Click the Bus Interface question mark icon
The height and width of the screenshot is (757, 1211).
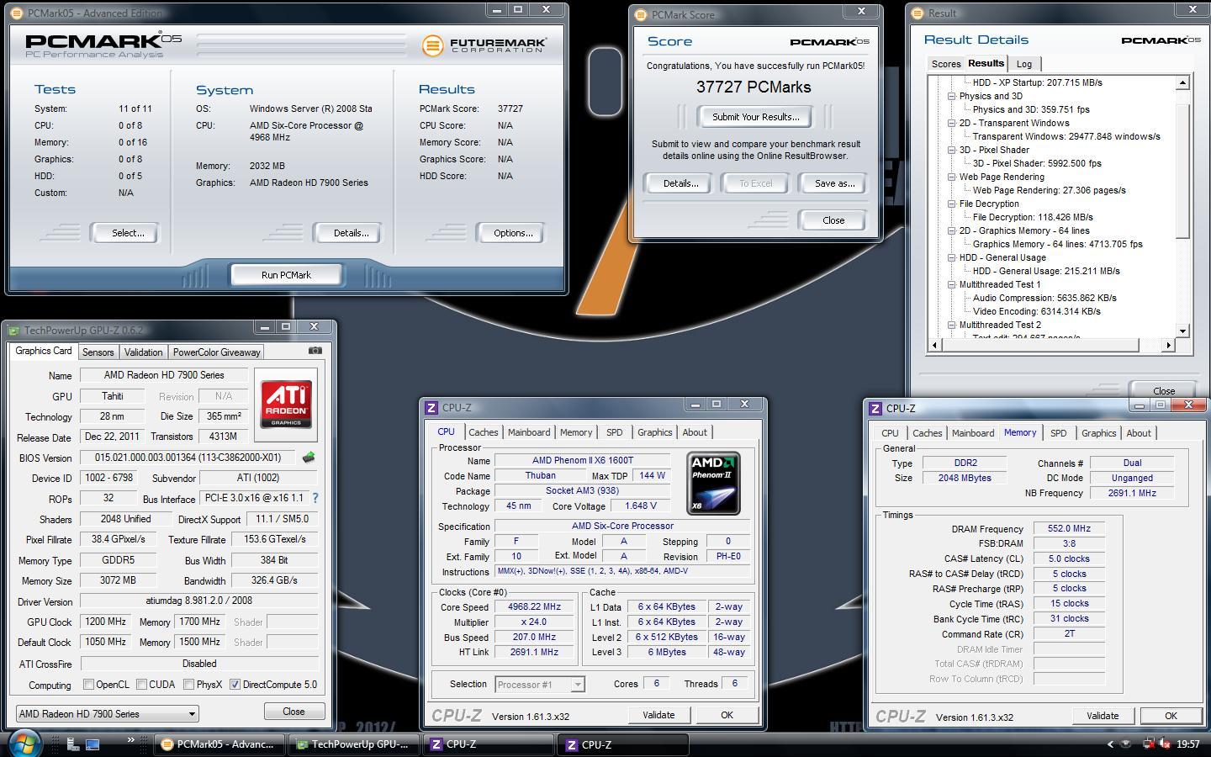pos(315,498)
